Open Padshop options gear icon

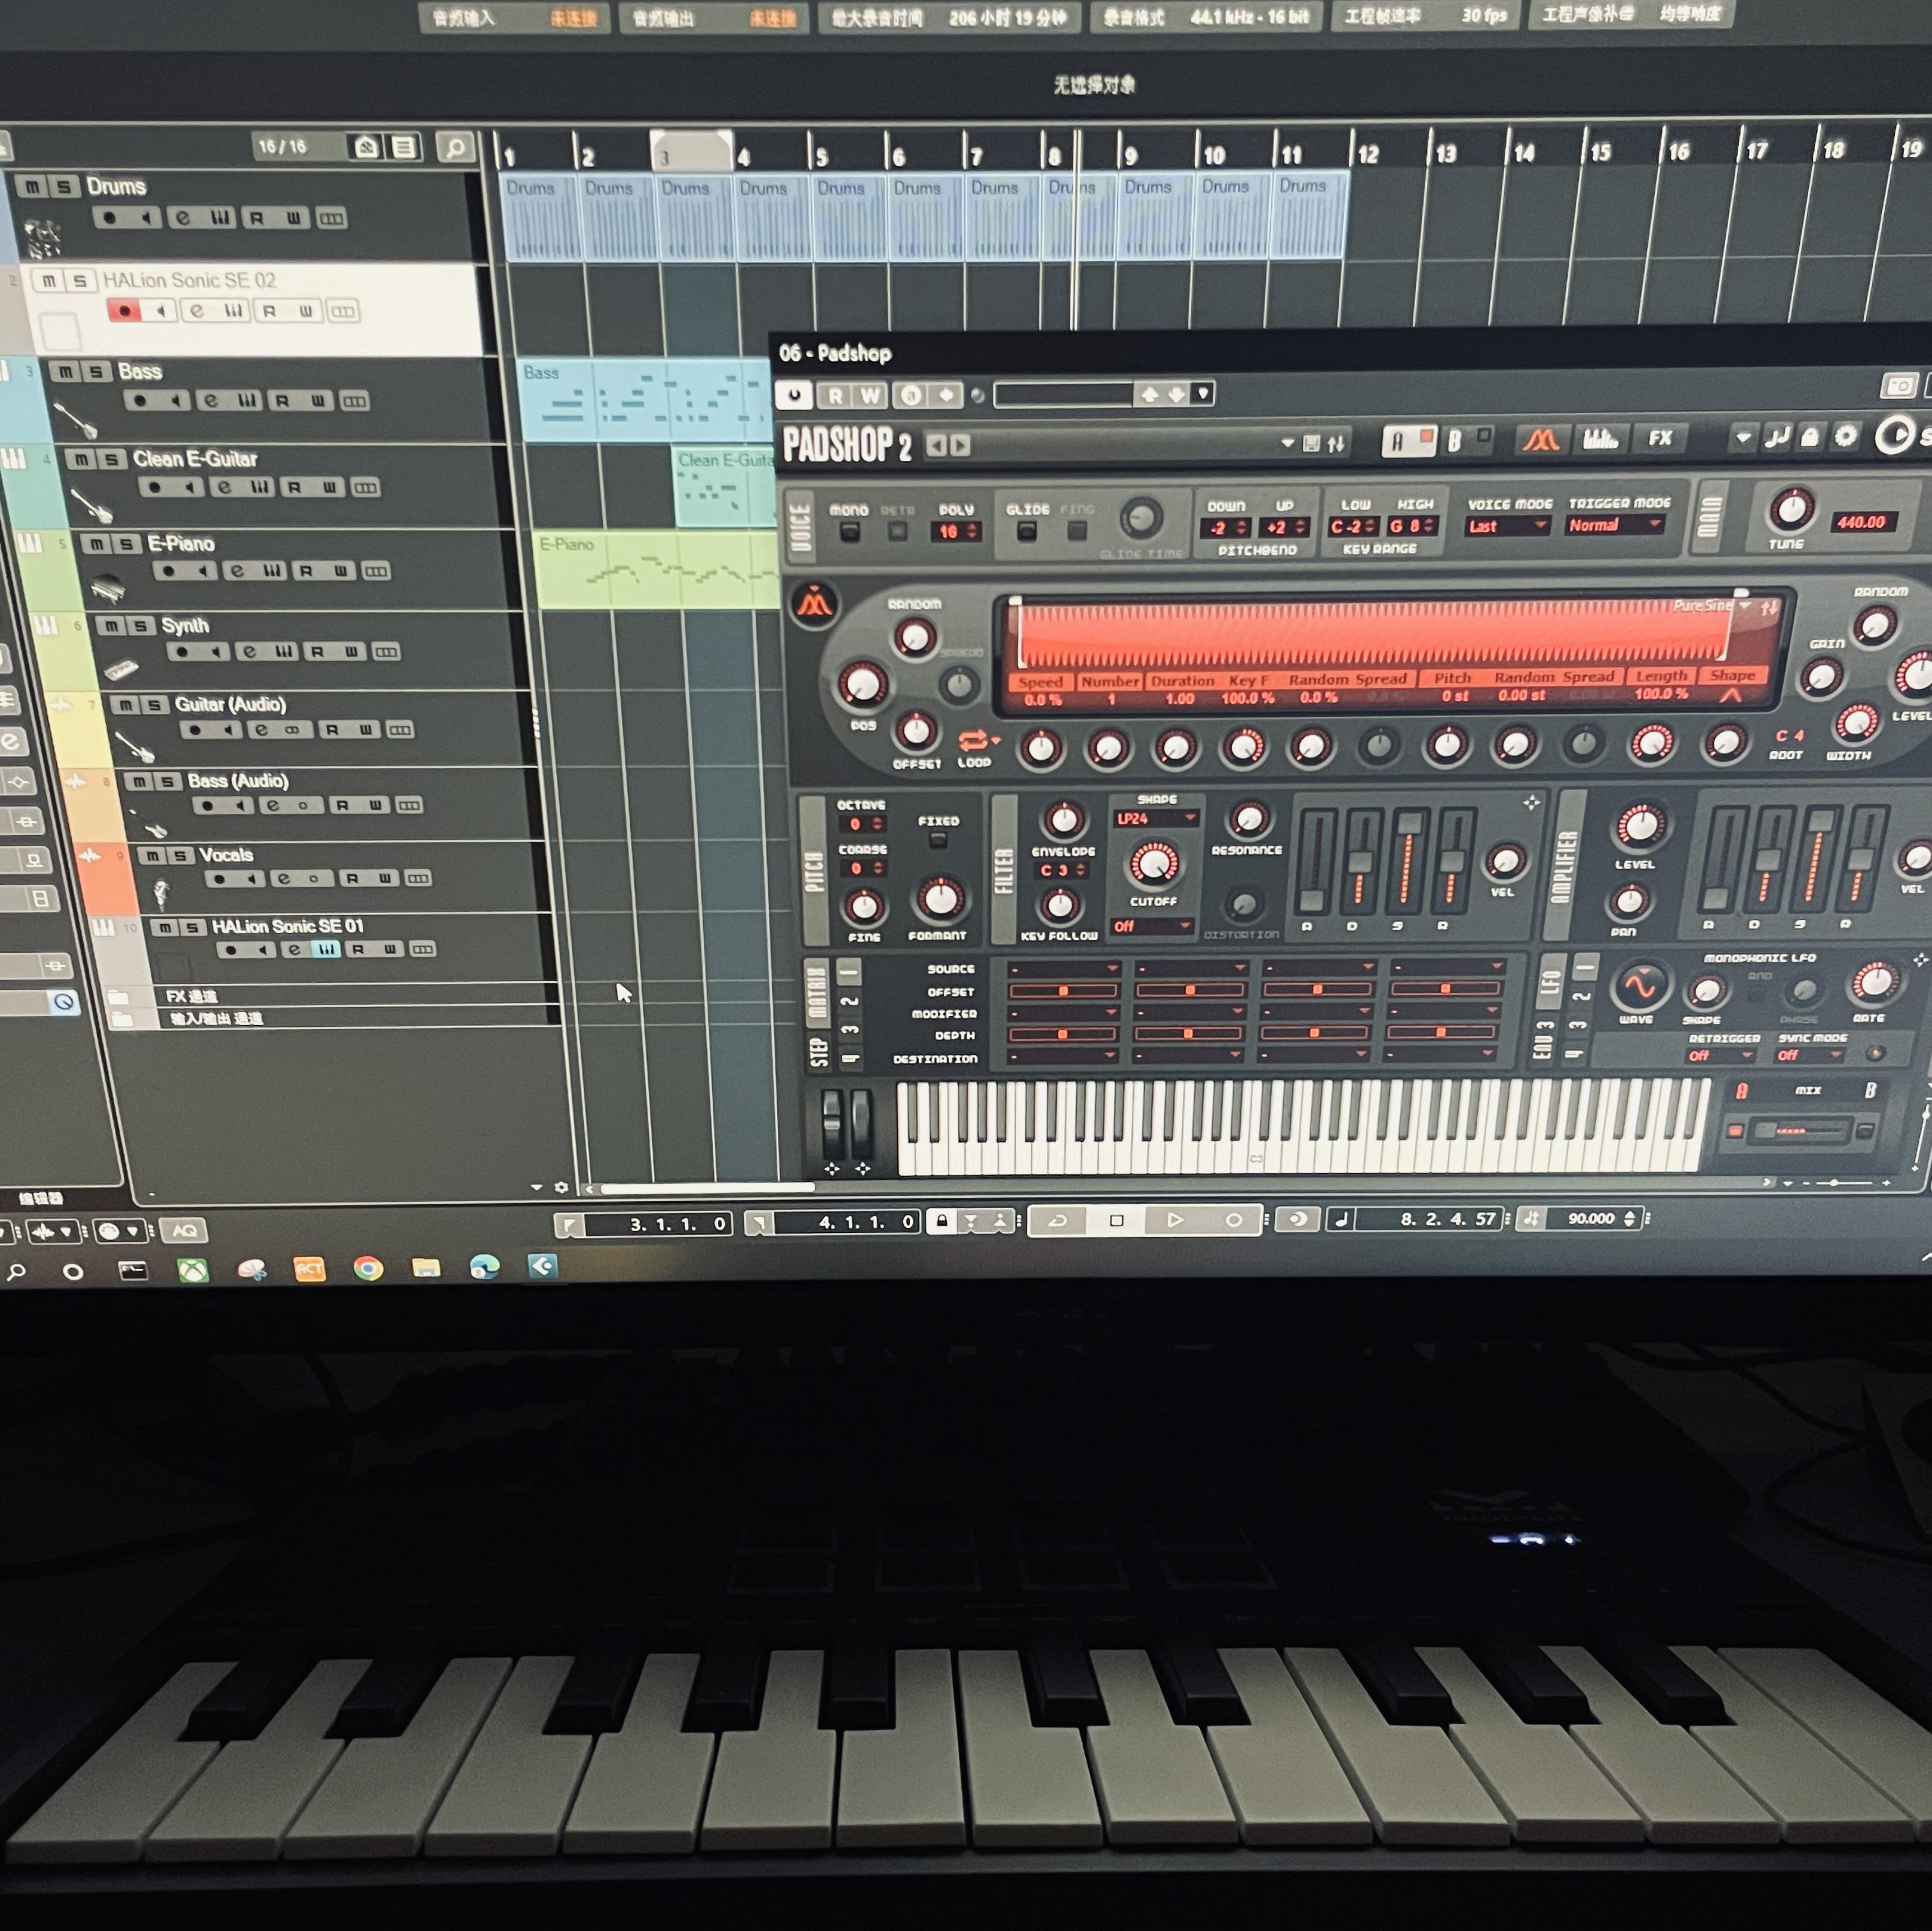pyautogui.click(x=1846, y=436)
